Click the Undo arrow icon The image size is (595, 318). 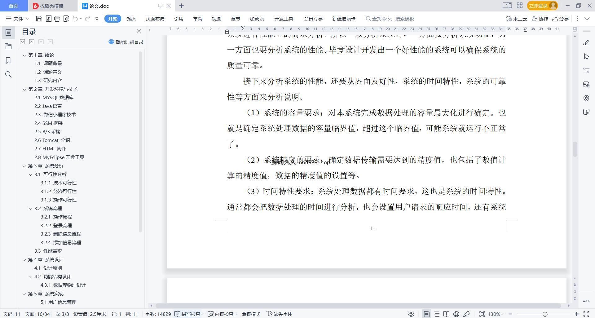click(x=75, y=19)
